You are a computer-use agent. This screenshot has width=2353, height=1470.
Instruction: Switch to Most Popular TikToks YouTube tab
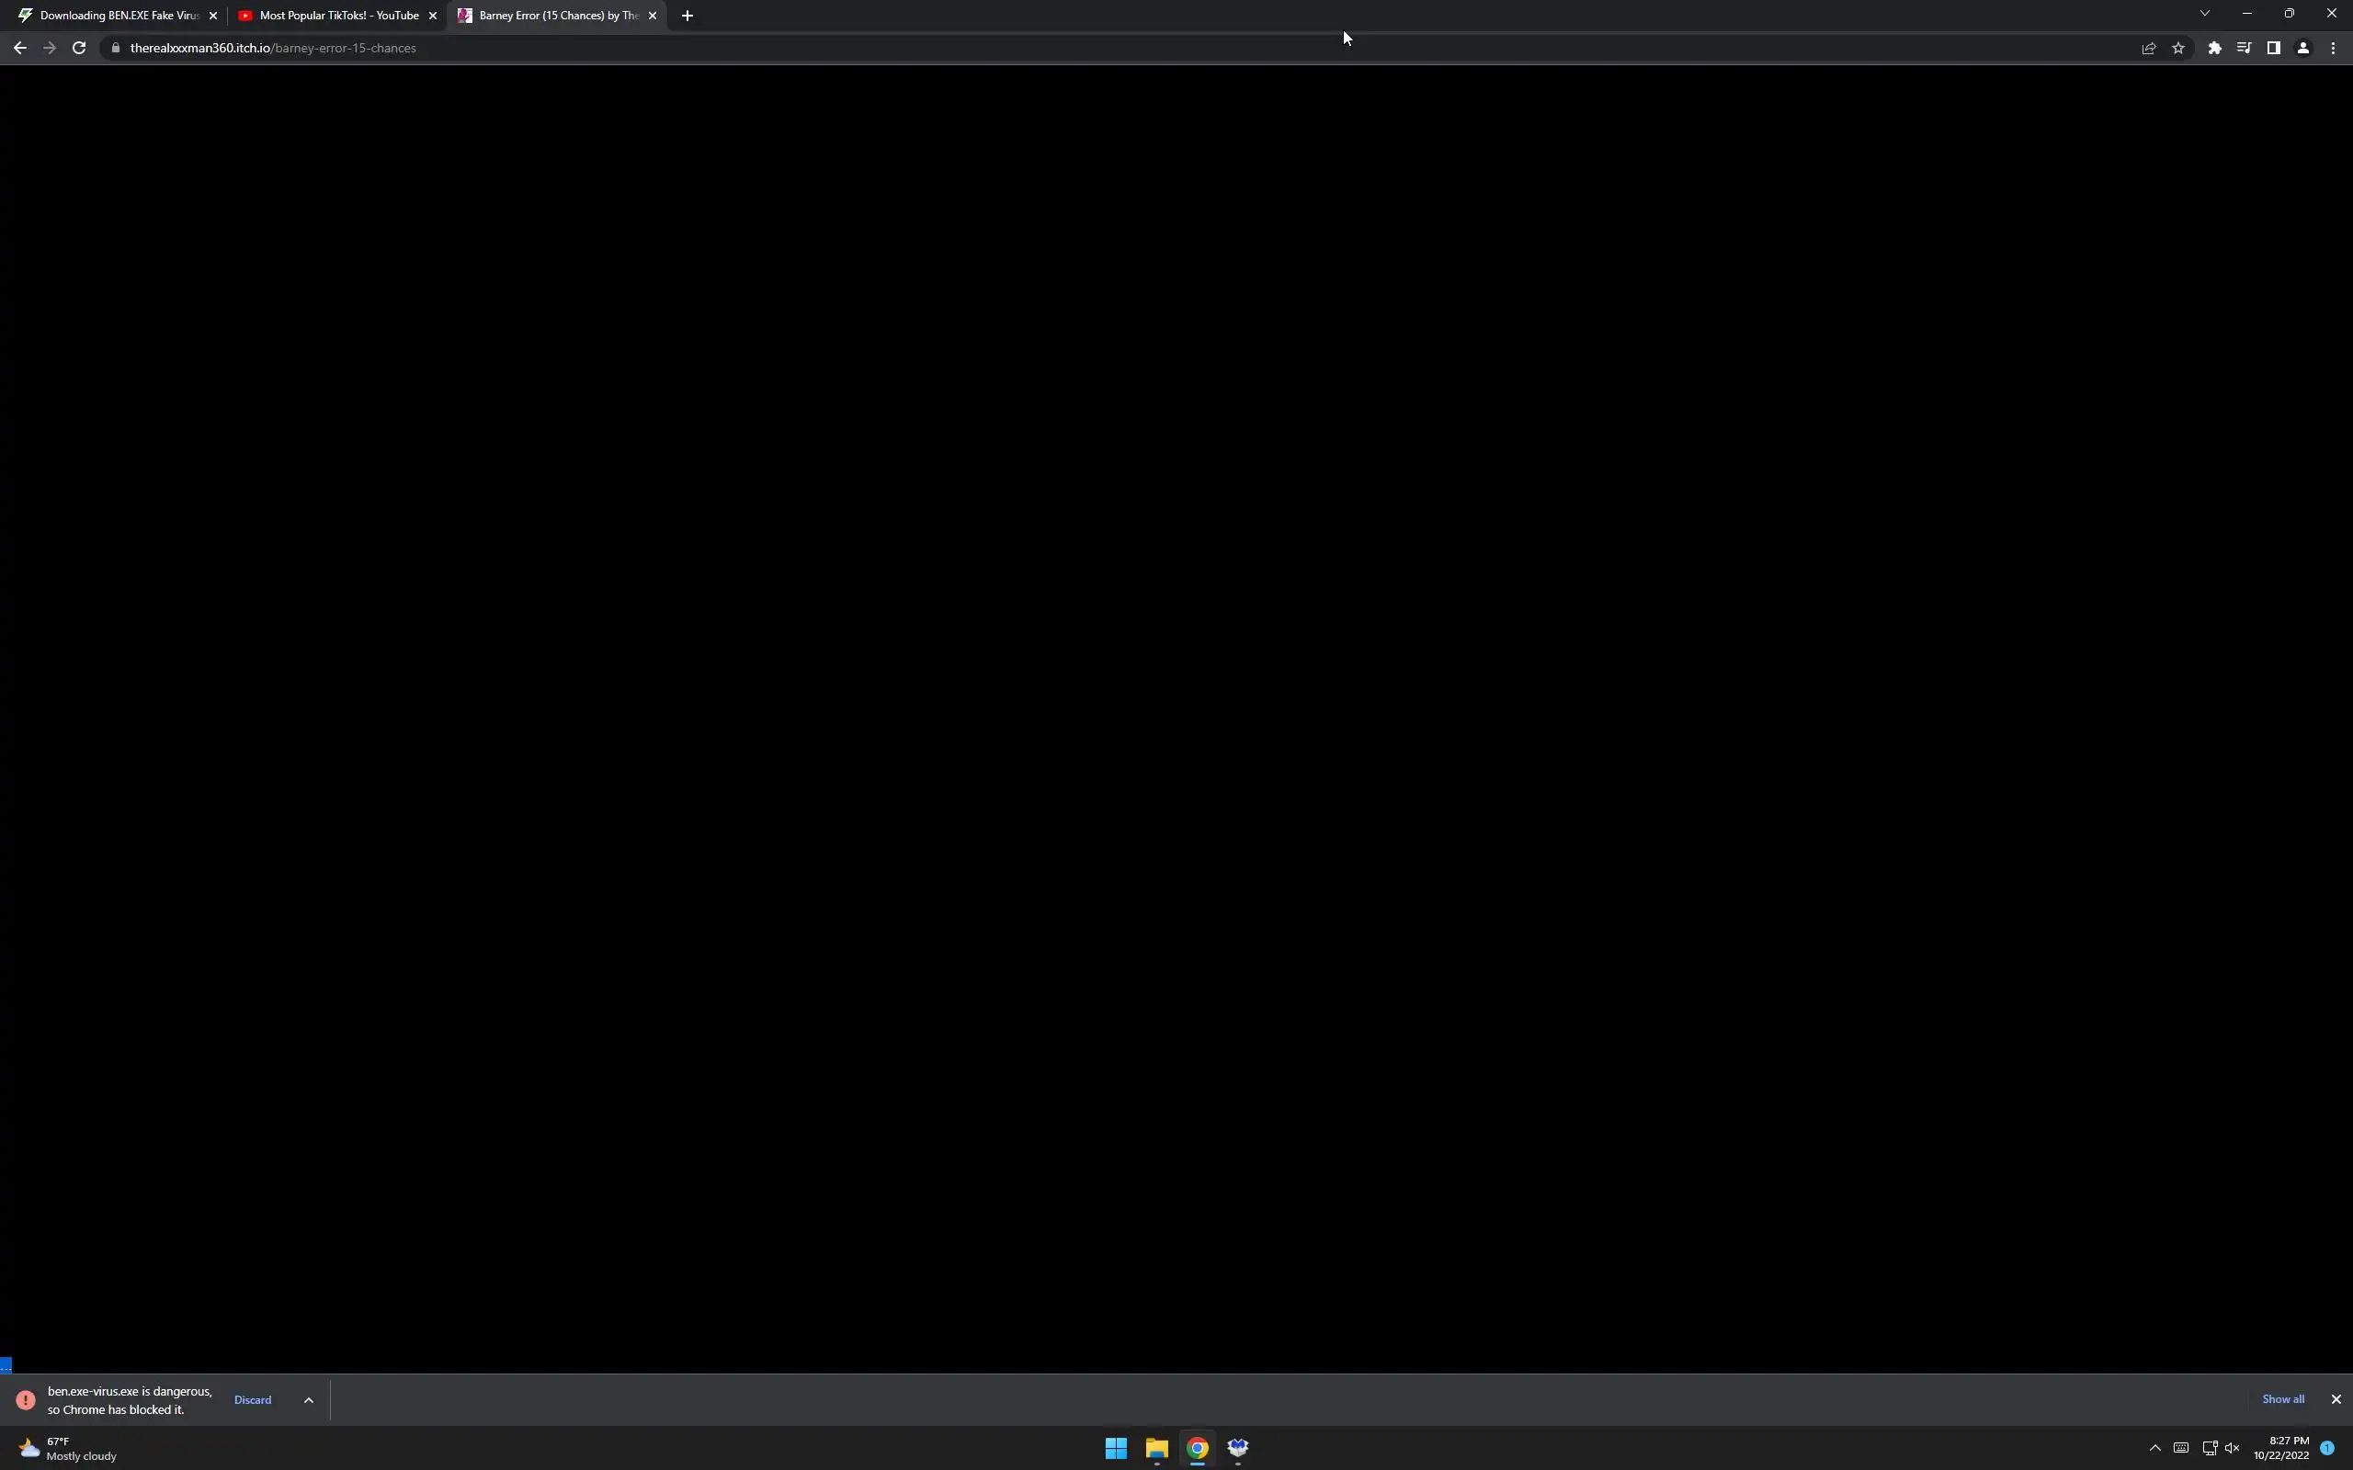[335, 16]
